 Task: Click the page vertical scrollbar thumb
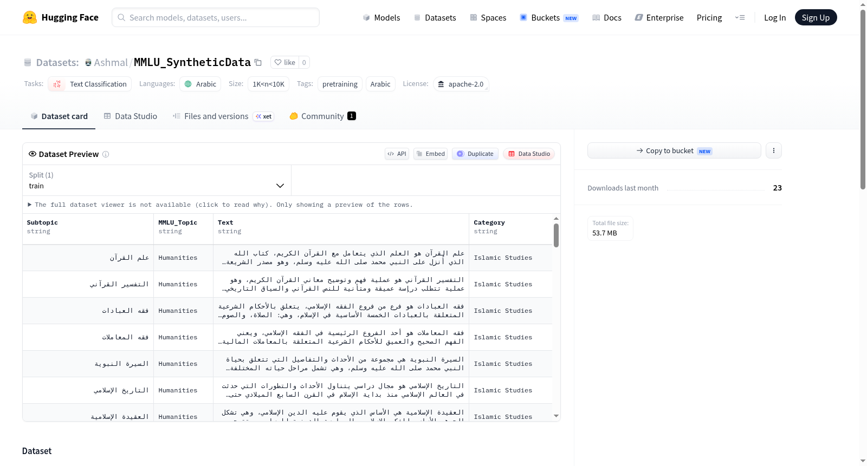pyautogui.click(x=863, y=100)
